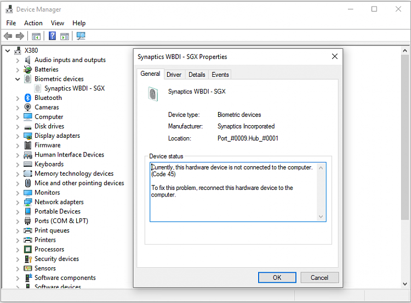Click the Security devices icon
The height and width of the screenshot is (303, 411).
(28, 259)
